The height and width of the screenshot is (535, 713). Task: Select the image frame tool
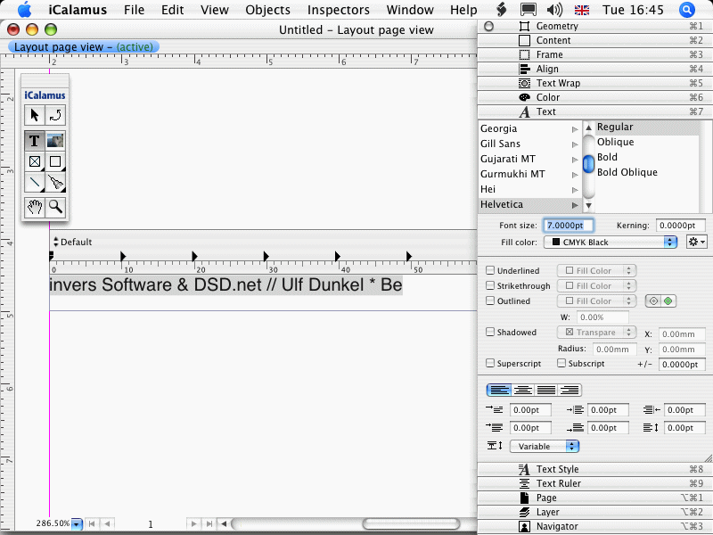click(55, 140)
